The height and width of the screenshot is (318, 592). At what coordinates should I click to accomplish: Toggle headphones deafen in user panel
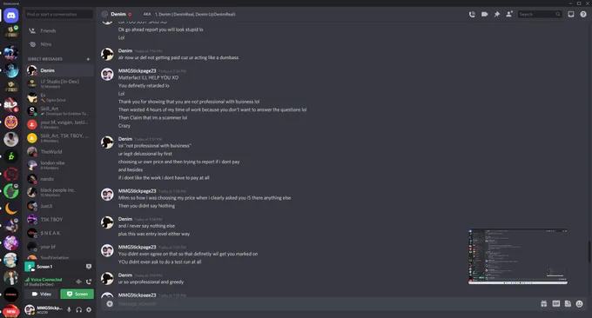click(79, 309)
